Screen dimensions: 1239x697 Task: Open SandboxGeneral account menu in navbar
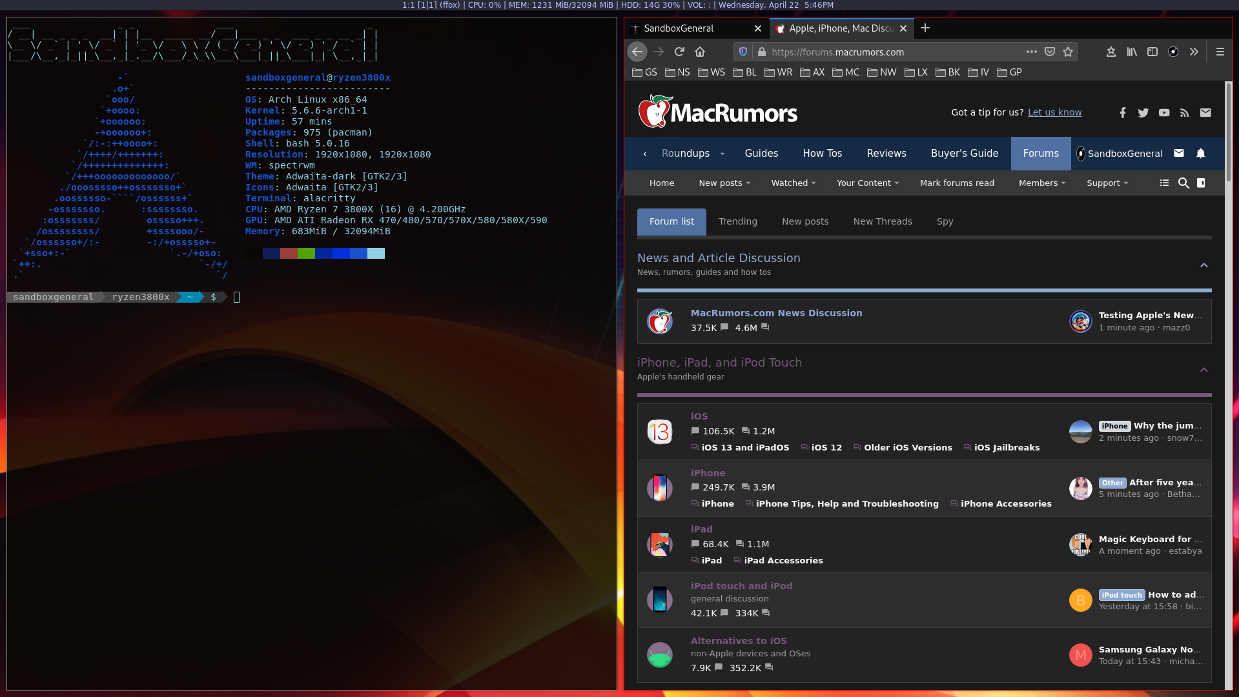[x=1119, y=153]
